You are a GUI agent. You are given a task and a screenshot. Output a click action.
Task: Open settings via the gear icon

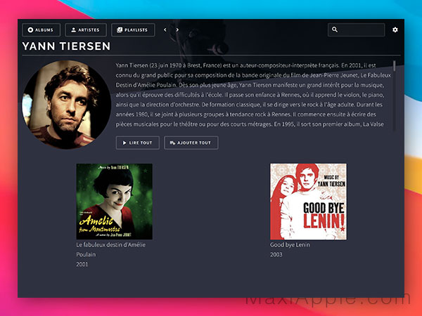coord(395,29)
